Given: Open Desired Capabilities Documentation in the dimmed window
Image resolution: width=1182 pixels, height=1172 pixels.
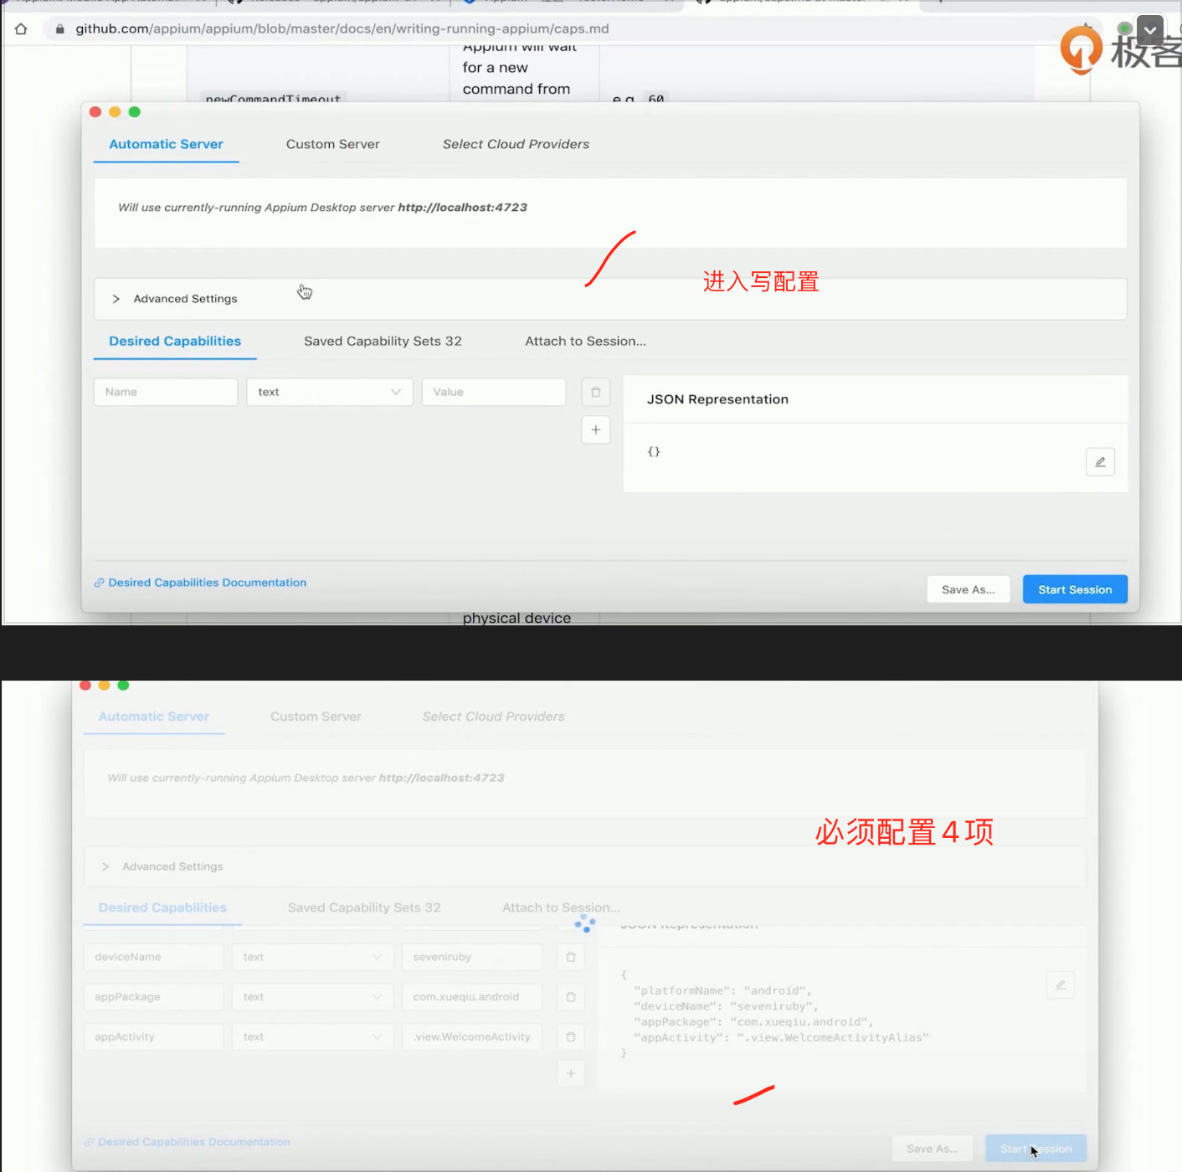Looking at the screenshot, I should [188, 1142].
